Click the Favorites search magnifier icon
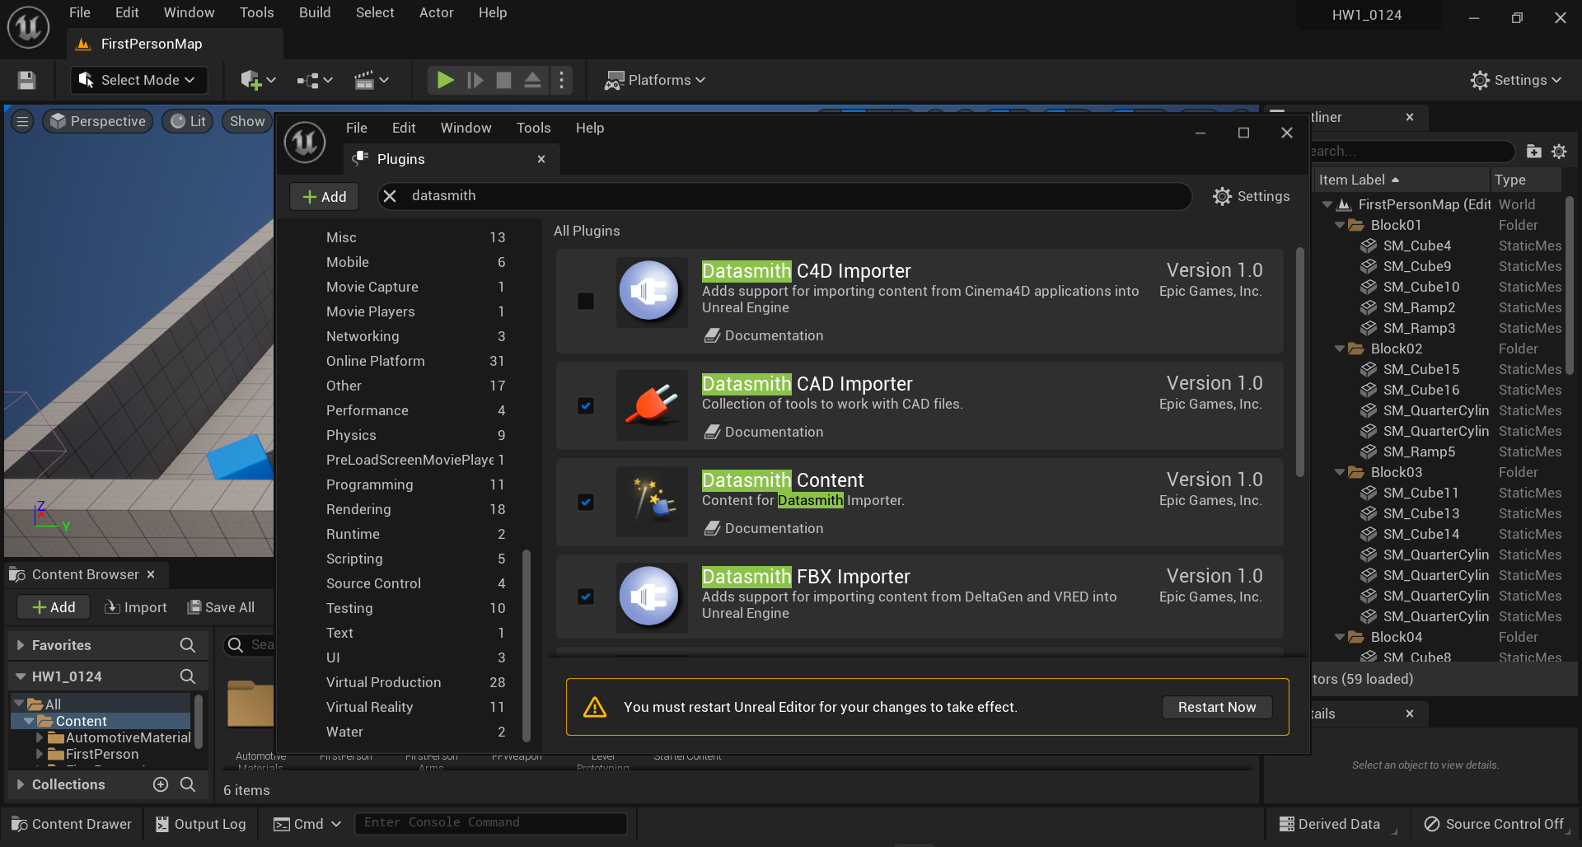1582x847 pixels. [x=188, y=645]
